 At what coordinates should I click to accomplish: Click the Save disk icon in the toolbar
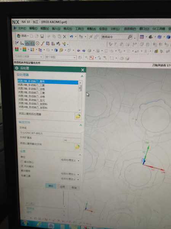(42, 36)
